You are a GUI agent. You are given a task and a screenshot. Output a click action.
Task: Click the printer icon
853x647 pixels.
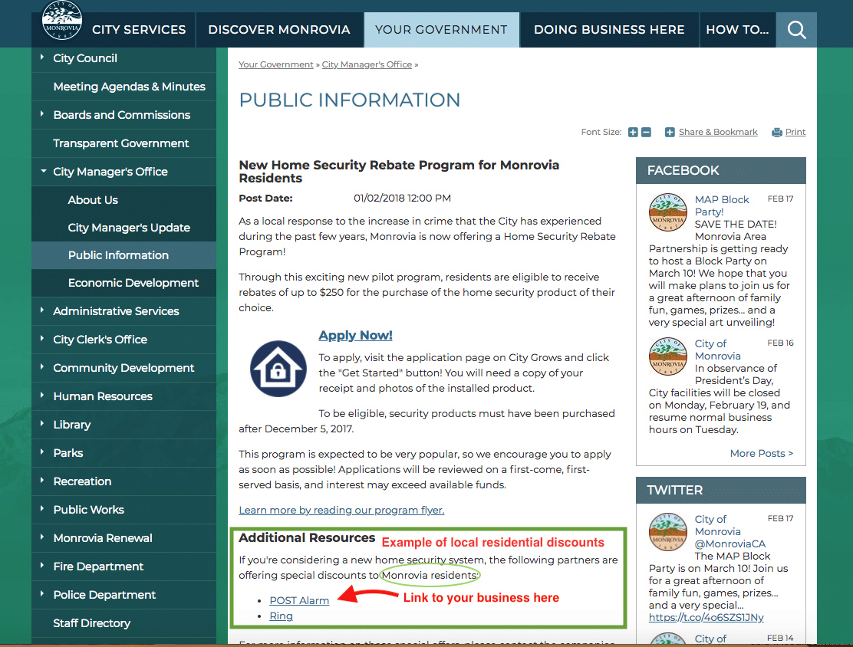(x=777, y=133)
